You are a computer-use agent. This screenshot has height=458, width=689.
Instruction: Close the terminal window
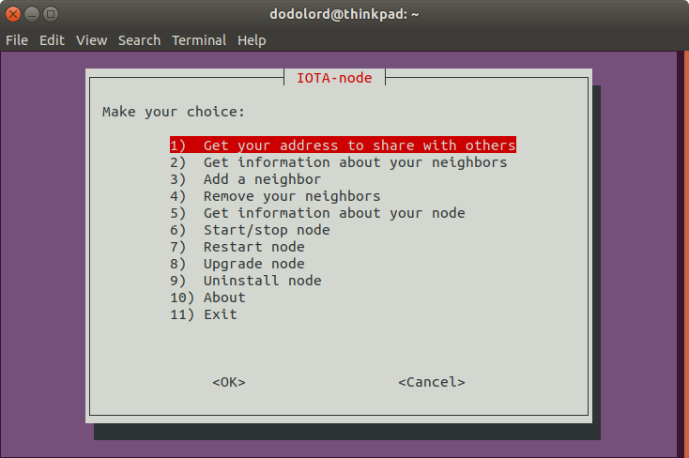point(13,14)
